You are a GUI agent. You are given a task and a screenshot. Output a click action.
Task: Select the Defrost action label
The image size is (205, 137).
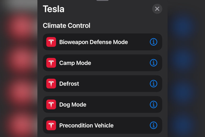69,84
